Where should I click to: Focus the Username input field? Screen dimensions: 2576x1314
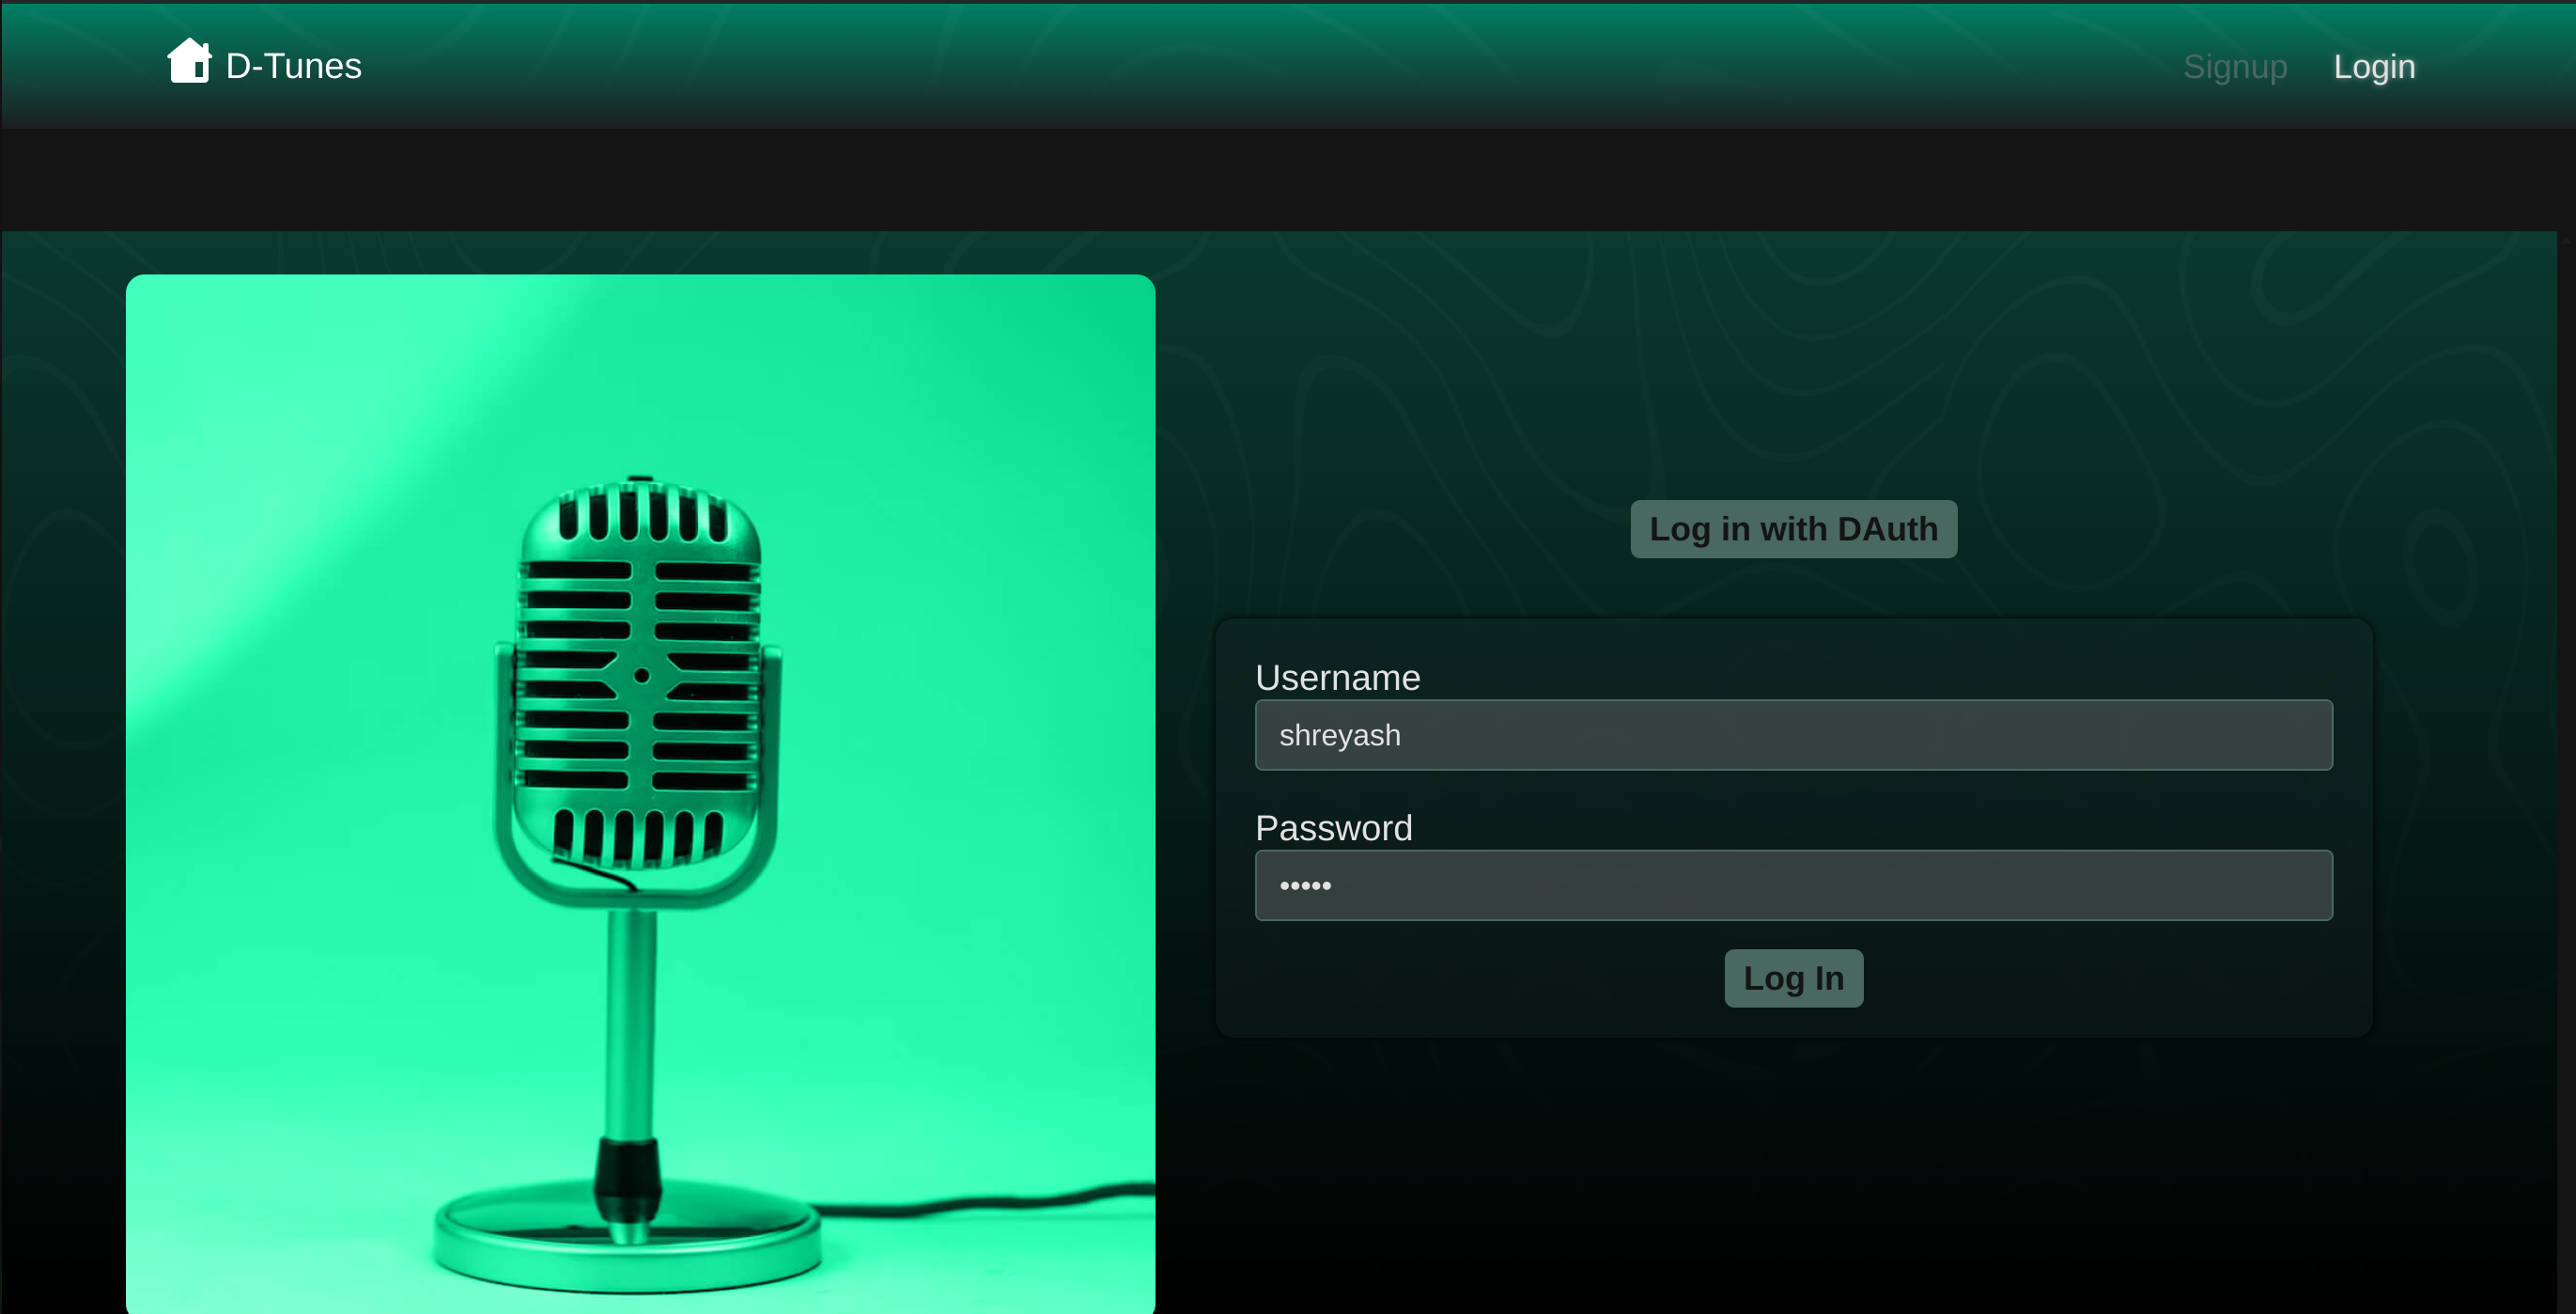(x=1793, y=736)
